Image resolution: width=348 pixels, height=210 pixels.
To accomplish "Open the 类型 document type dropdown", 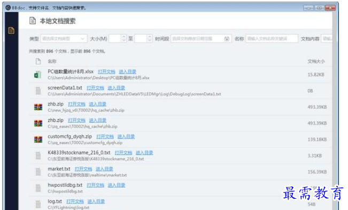I will pos(64,39).
